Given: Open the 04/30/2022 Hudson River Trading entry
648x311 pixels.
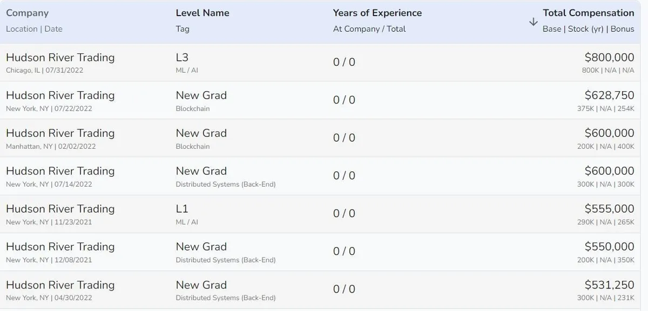Looking at the screenshot, I should [60, 285].
